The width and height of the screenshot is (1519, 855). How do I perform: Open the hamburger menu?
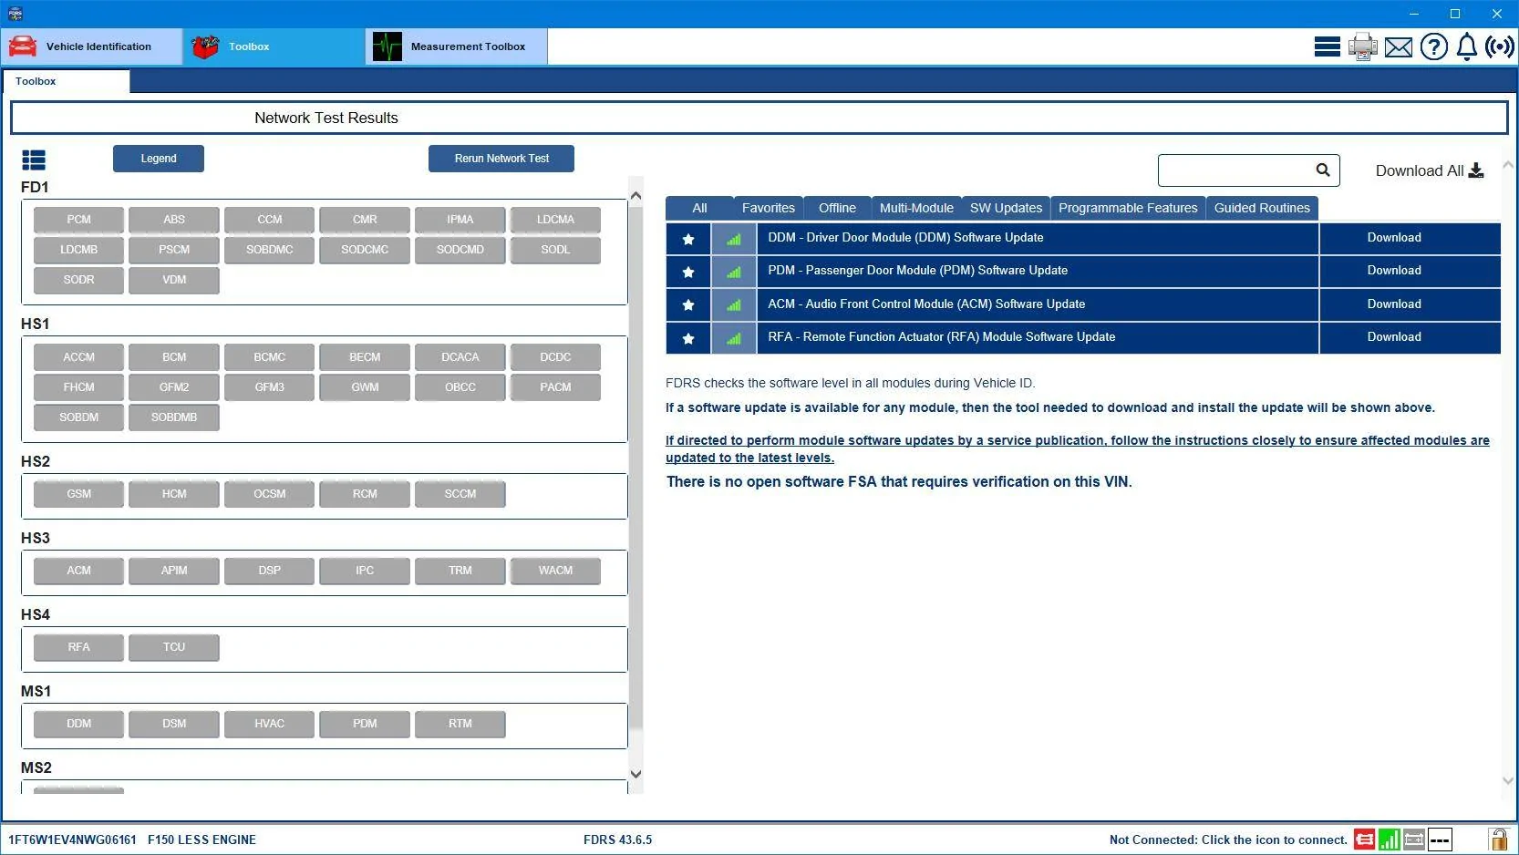1327,46
